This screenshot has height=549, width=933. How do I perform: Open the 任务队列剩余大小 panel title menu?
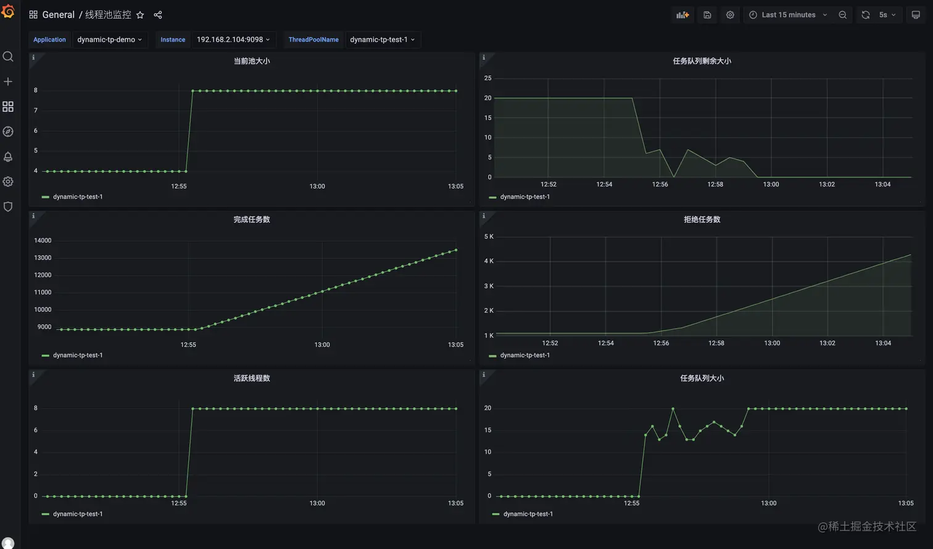[x=702, y=61]
